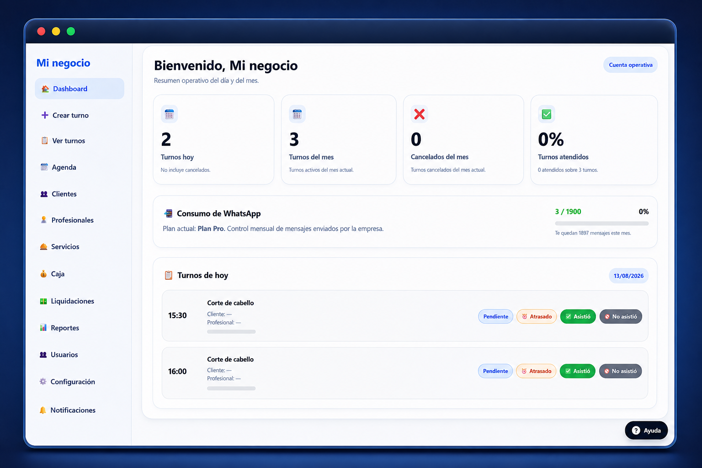Open the Dashboard menu item

80,89
